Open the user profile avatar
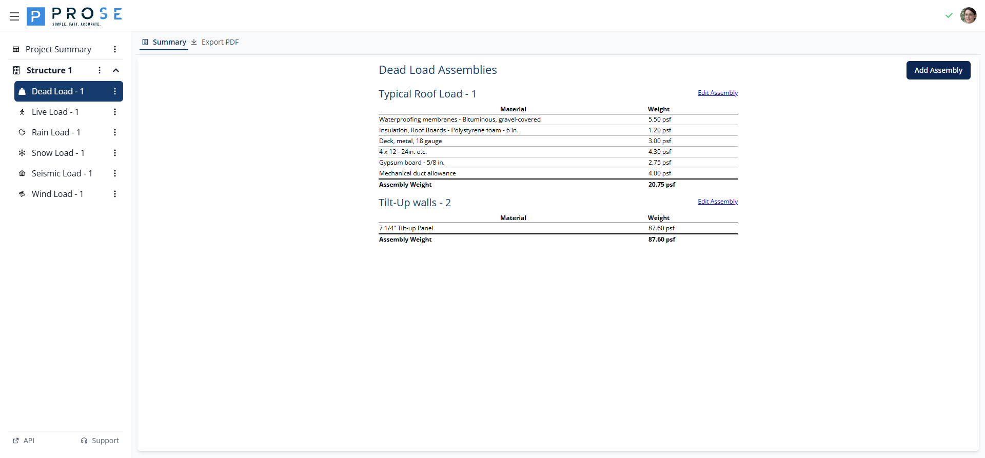Image resolution: width=985 pixels, height=458 pixels. 968,15
